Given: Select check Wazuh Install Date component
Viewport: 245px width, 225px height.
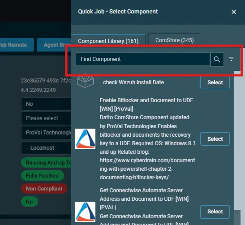Looking at the screenshot, I should pos(215,82).
